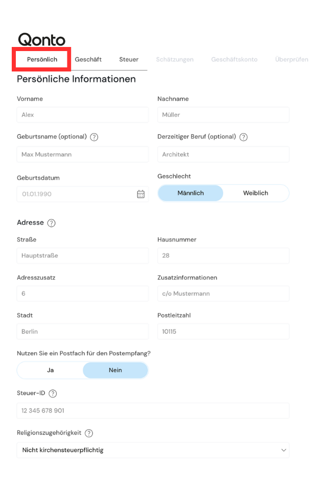Switch to the Geschäft tab

(x=88, y=59)
